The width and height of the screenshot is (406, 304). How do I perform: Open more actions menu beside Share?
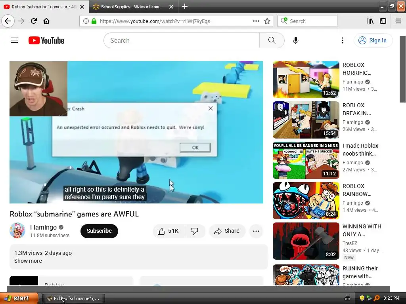click(256, 231)
